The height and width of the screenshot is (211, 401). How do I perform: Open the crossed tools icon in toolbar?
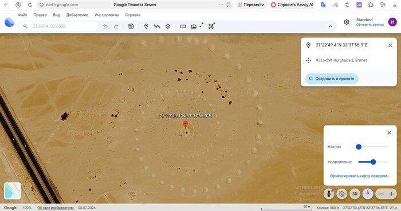pos(211,26)
